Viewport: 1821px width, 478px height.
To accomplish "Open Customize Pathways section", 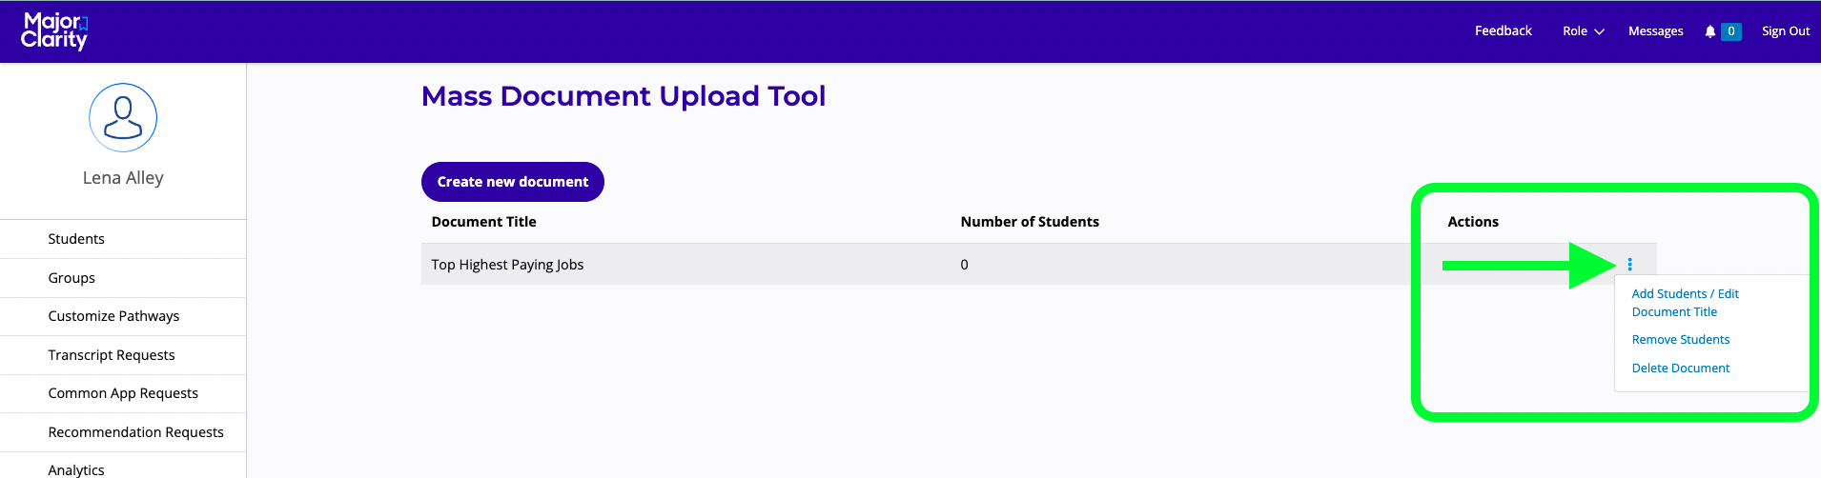I will [x=113, y=316].
